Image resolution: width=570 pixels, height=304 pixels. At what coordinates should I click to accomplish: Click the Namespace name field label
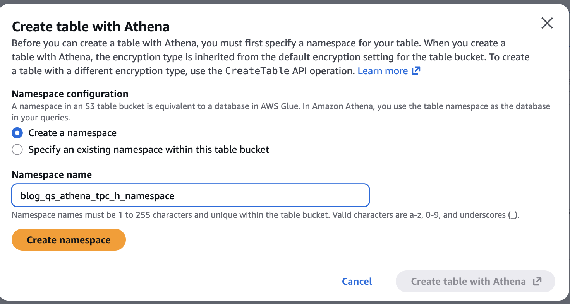(52, 175)
